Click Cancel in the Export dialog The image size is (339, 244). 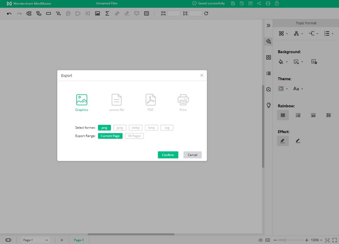click(x=192, y=155)
